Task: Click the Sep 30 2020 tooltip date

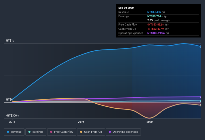Action: pos(126,8)
